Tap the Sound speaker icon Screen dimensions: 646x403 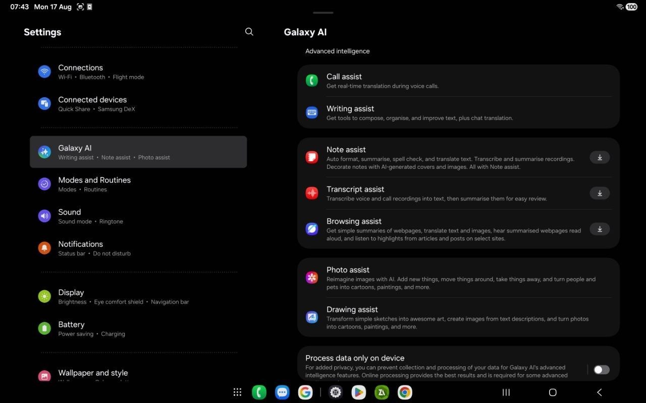click(x=44, y=216)
